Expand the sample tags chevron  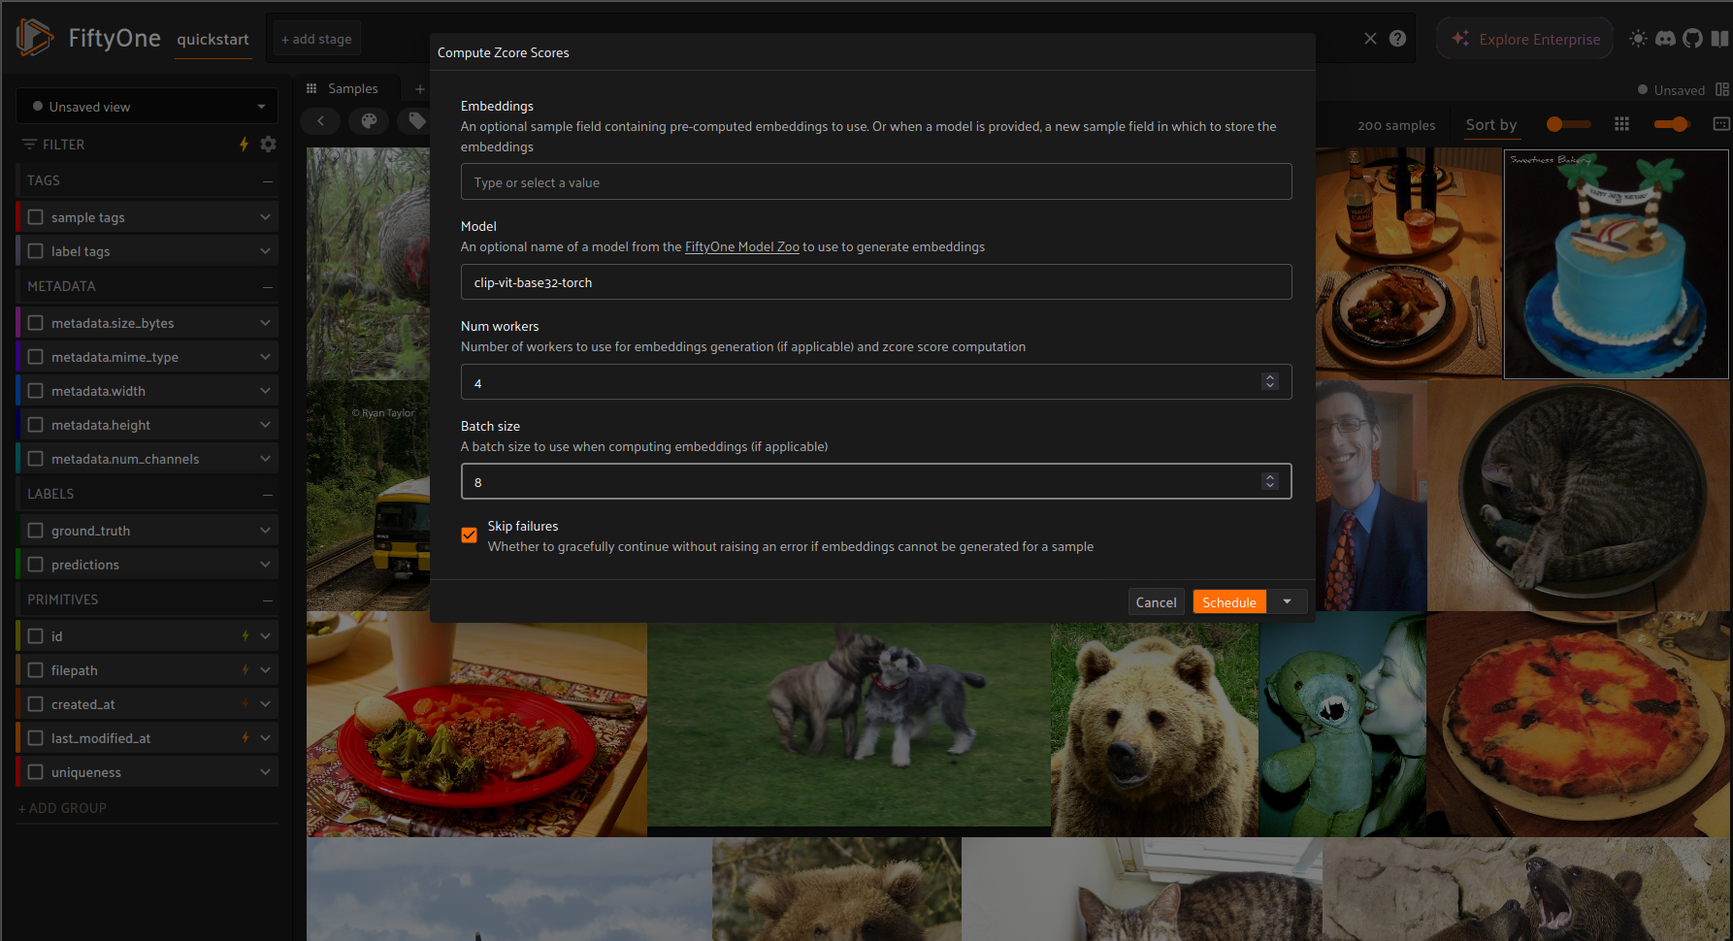(265, 217)
